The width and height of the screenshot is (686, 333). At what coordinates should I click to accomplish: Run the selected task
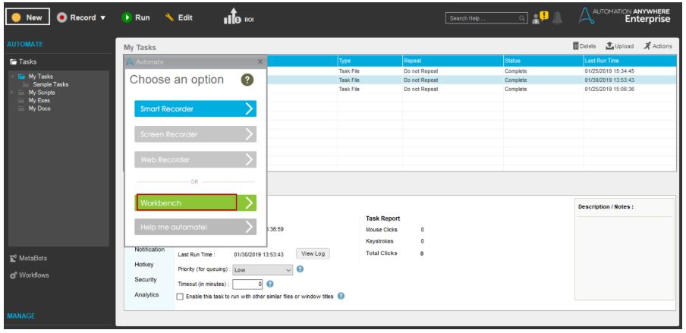(136, 17)
